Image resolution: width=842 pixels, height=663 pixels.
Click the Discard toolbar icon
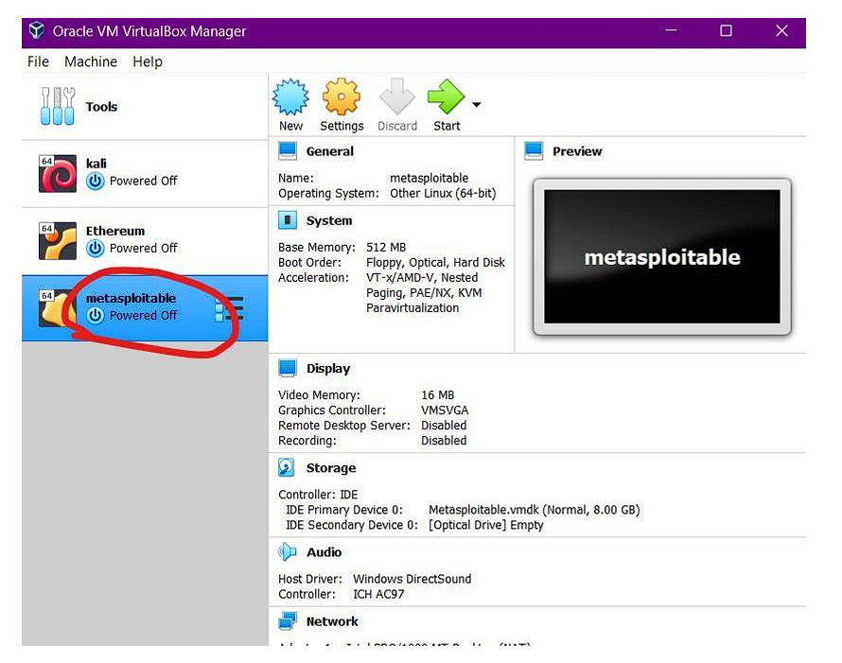[x=397, y=98]
